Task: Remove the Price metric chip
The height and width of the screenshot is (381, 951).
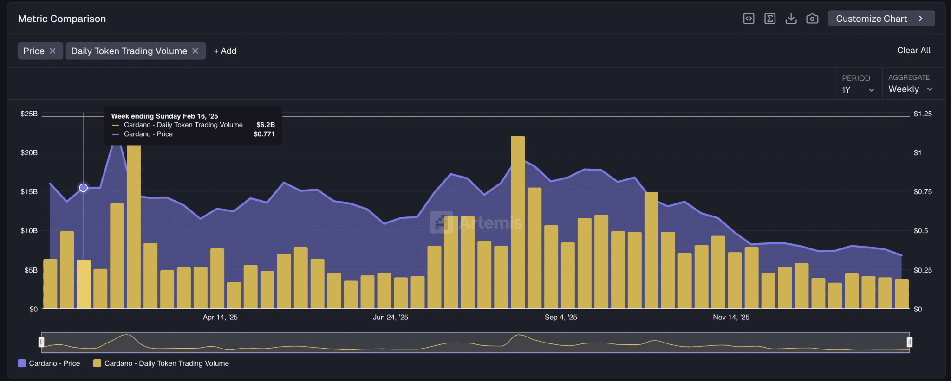Action: point(53,51)
